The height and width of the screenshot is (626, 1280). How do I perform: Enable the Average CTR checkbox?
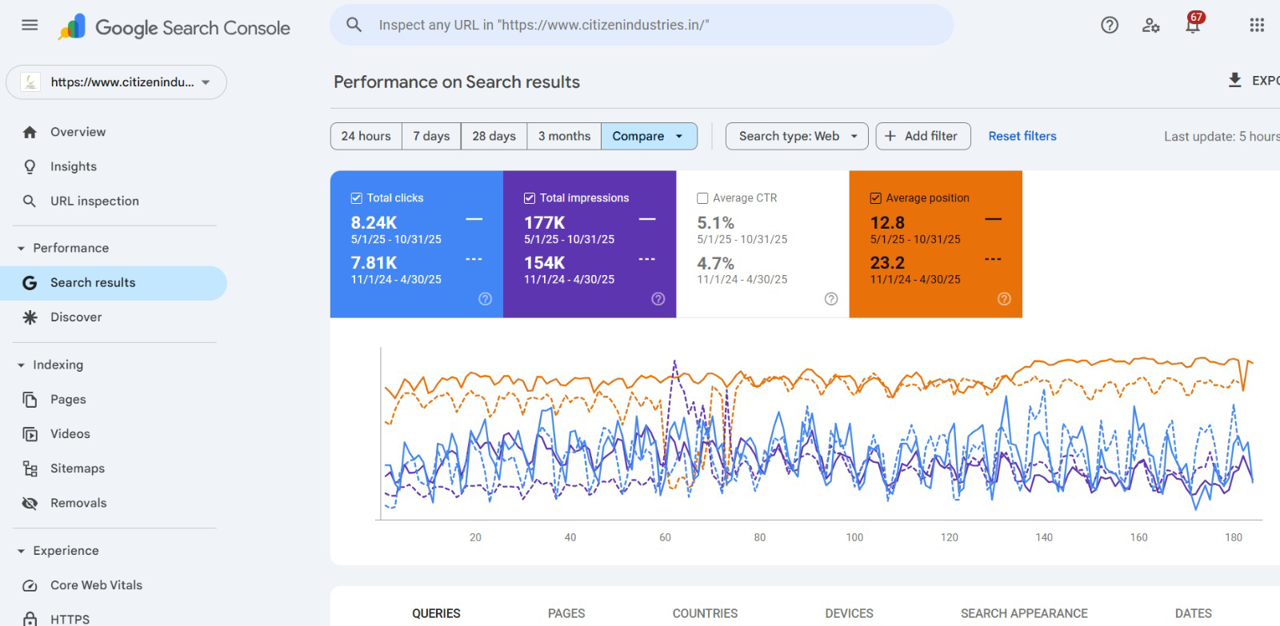coord(702,198)
